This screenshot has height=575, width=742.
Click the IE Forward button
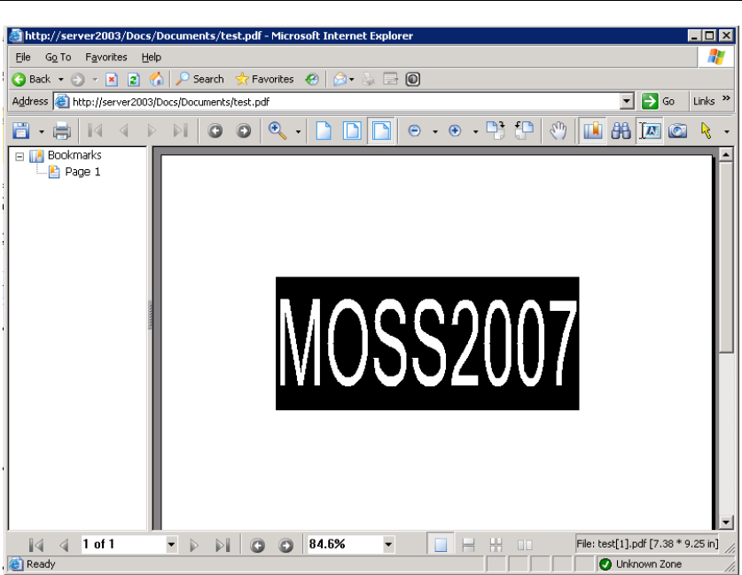pyautogui.click(x=78, y=80)
